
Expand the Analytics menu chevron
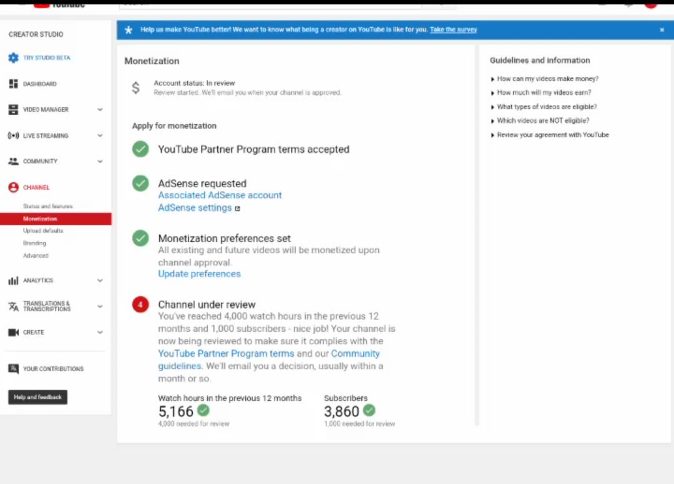coord(100,281)
